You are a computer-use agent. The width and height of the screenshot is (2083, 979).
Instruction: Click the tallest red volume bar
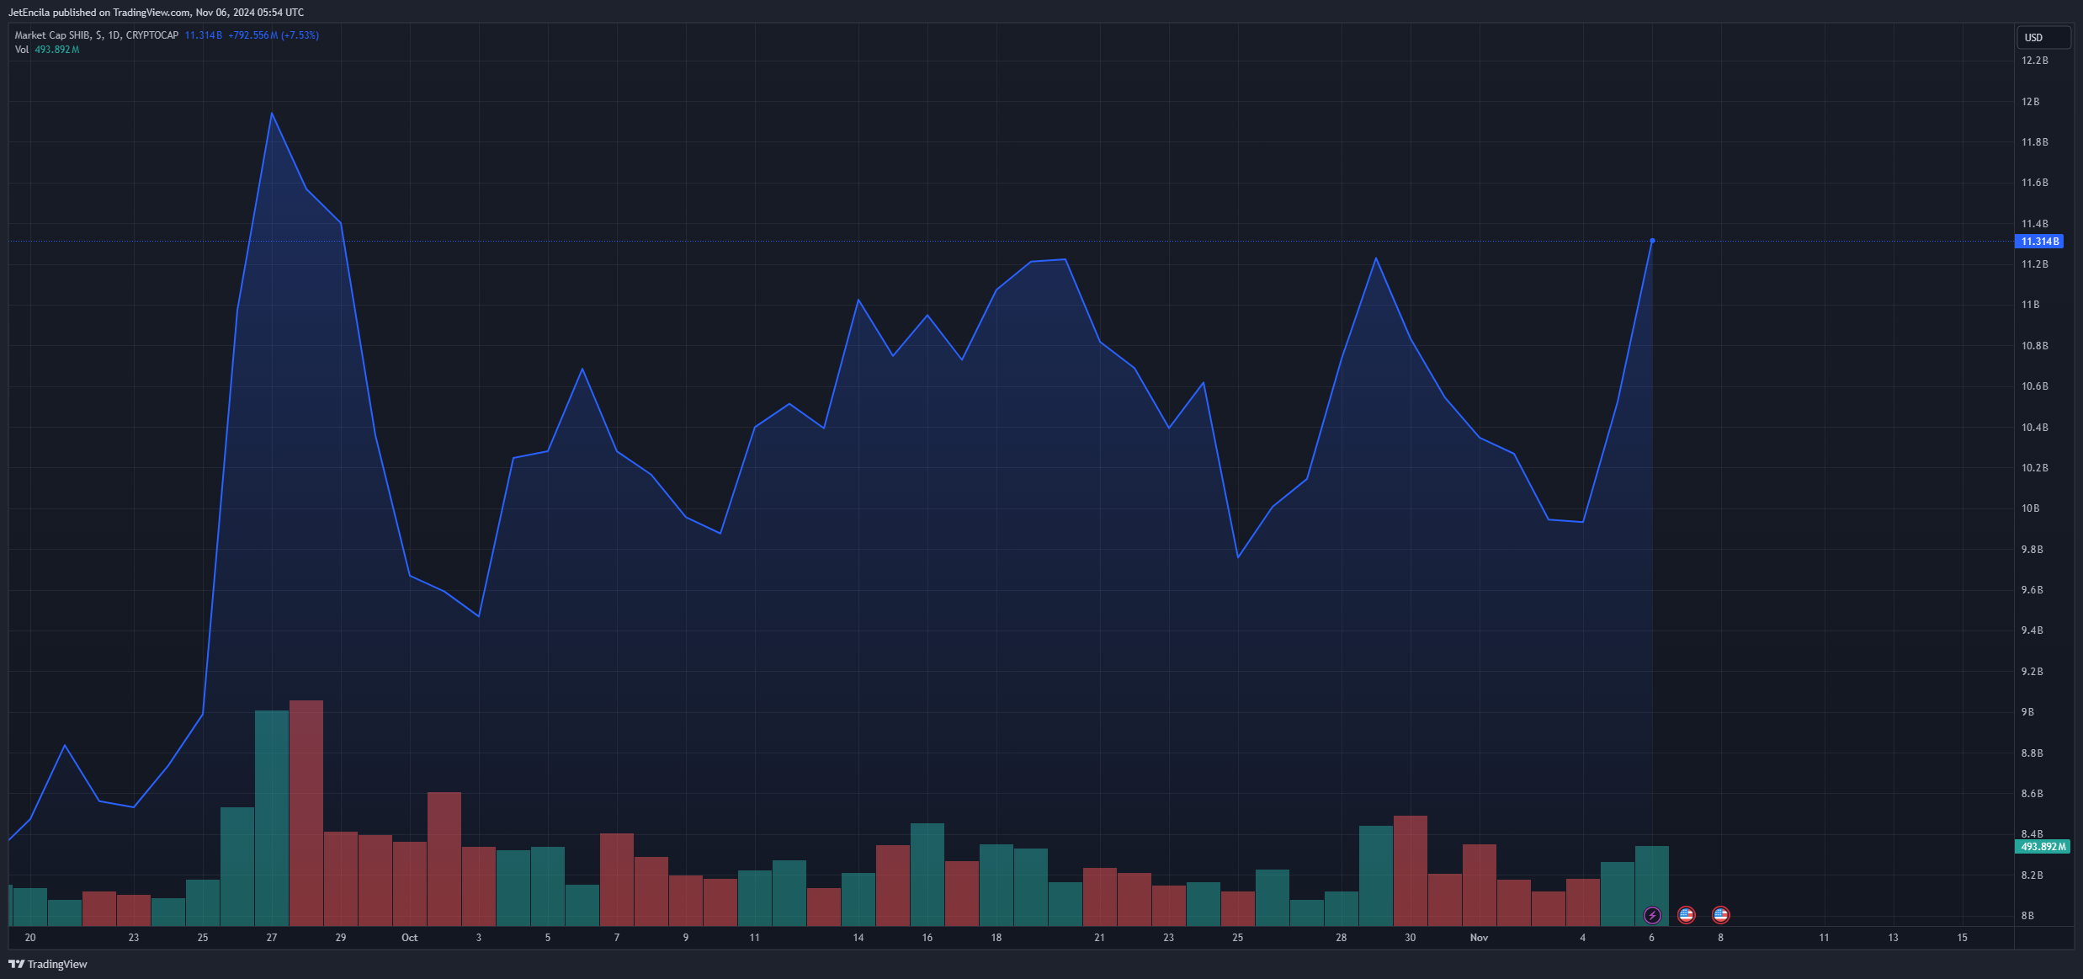pos(306,812)
